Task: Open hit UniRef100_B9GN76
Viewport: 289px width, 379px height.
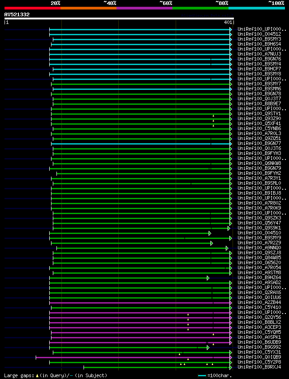Action: click(x=259, y=59)
